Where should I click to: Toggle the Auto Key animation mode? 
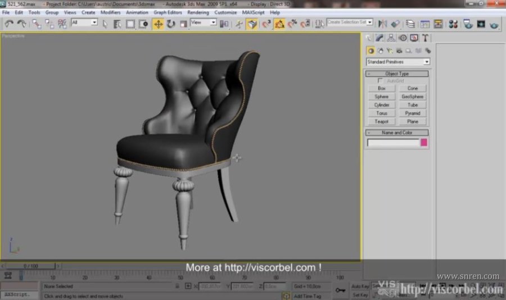(360, 286)
